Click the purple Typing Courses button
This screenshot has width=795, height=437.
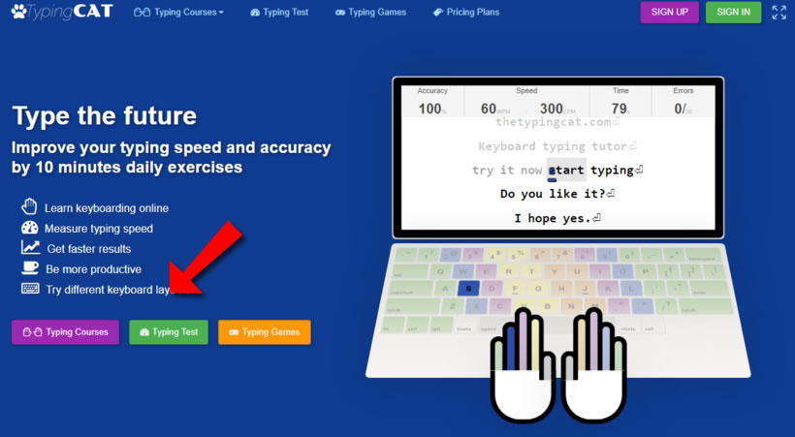click(65, 332)
